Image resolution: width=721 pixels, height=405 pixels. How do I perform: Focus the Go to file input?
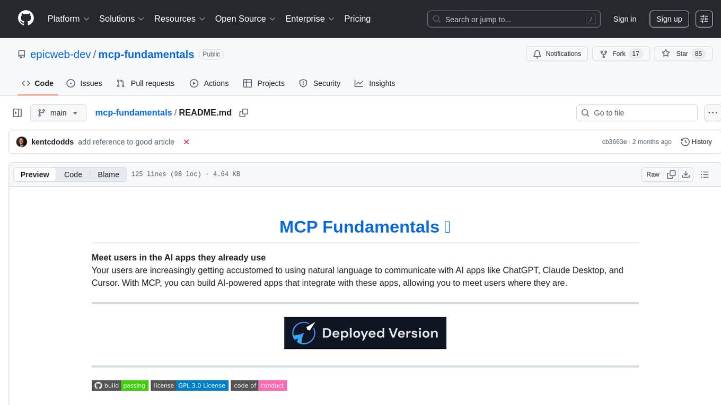(637, 113)
